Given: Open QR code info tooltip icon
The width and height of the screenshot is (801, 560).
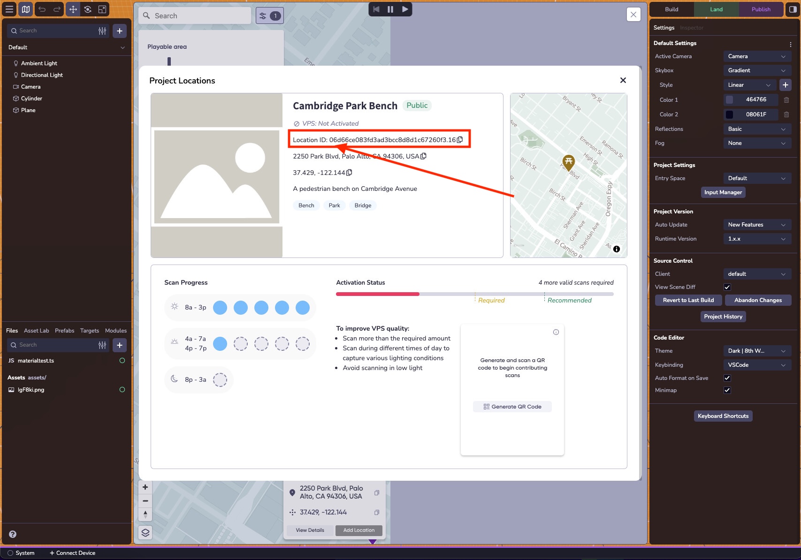Looking at the screenshot, I should (x=556, y=332).
